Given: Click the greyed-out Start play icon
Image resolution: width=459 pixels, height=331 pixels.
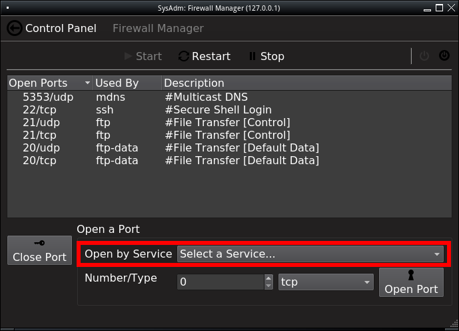Looking at the screenshot, I should coord(128,56).
